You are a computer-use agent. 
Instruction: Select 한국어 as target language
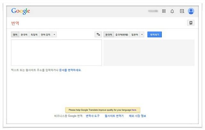tap(109, 35)
